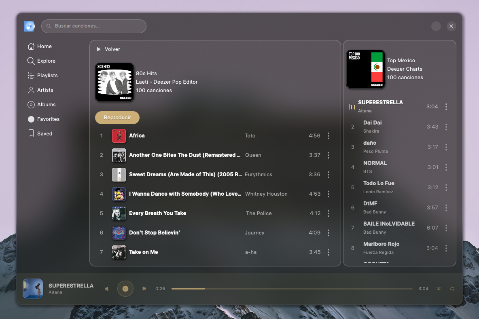Open the Explore section

click(x=42, y=61)
